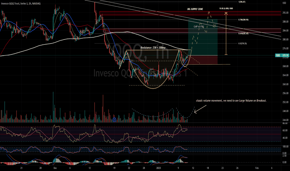The image size is (290, 171).
Task: Select the USD currency label above the price axis
Action: point(284,3)
